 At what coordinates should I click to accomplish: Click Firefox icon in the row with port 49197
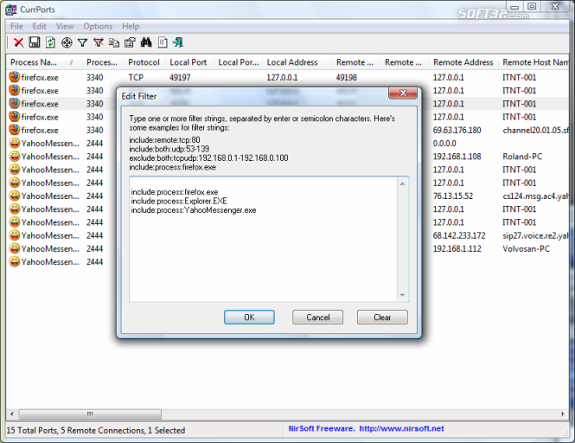(x=15, y=77)
